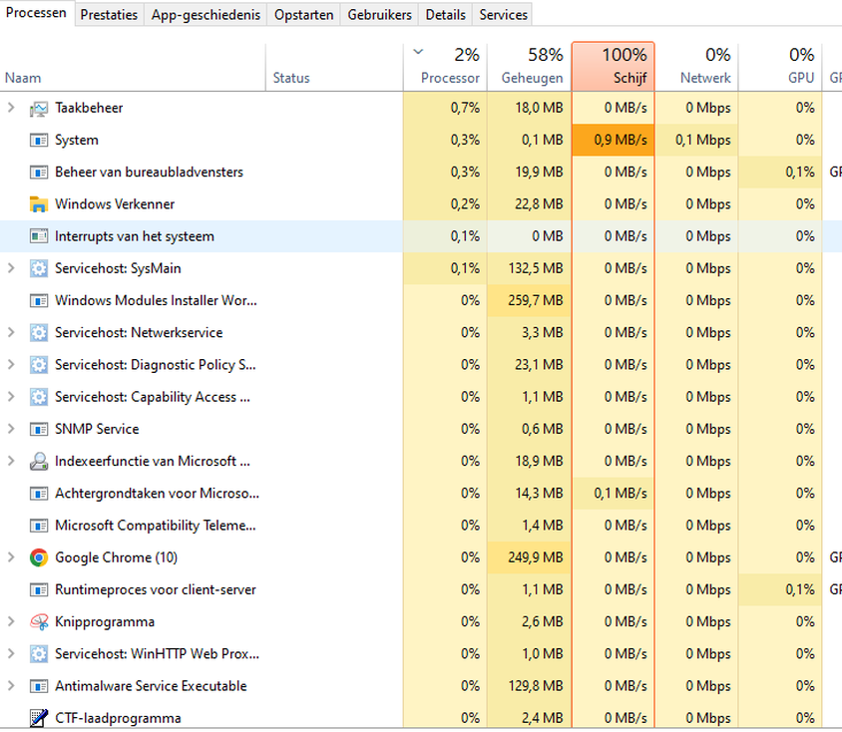Select the CTF-laadprogramma process name
The image size is (842, 732).
pos(118,718)
